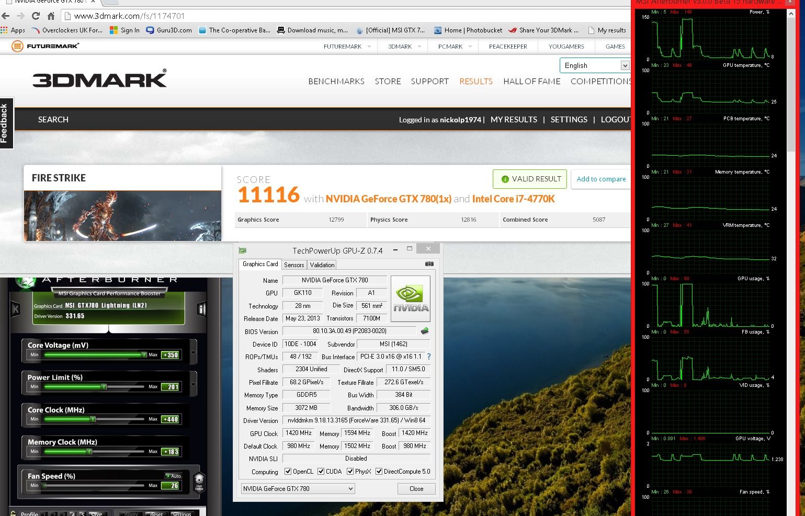This screenshot has height=516, width=805.
Task: Click the BIOS save chip icon
Action: (x=425, y=331)
